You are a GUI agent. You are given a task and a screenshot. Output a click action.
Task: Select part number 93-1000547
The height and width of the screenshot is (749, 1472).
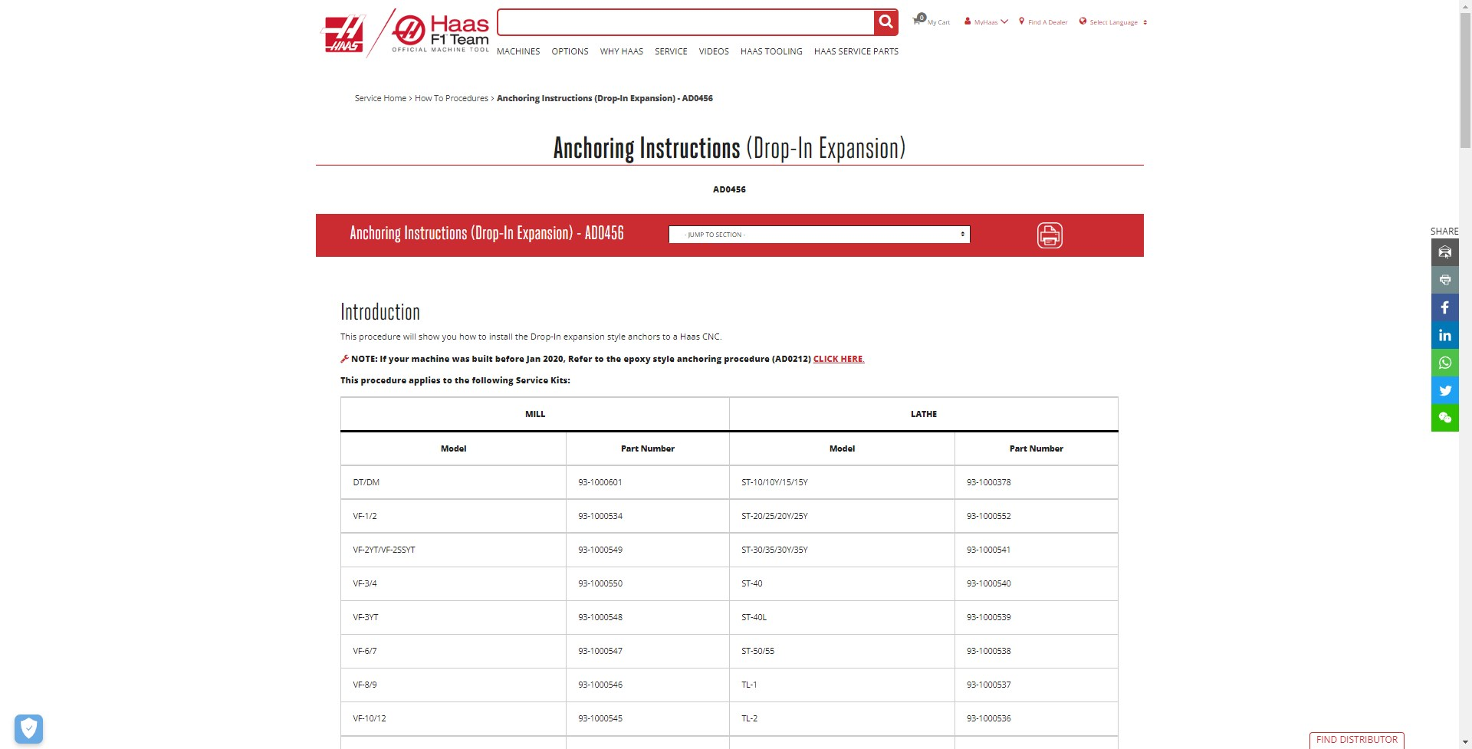(647, 651)
